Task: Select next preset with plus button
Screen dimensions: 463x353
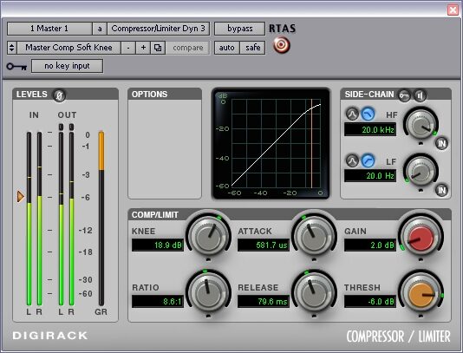Action: (143, 48)
